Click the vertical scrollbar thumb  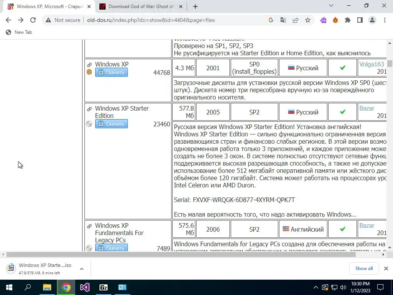pos(390,63)
